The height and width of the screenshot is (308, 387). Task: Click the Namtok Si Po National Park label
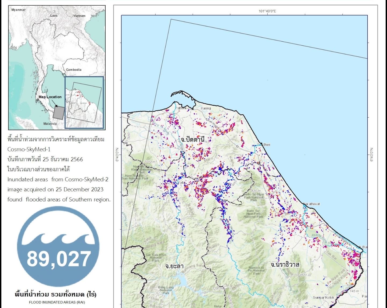pos(256,270)
